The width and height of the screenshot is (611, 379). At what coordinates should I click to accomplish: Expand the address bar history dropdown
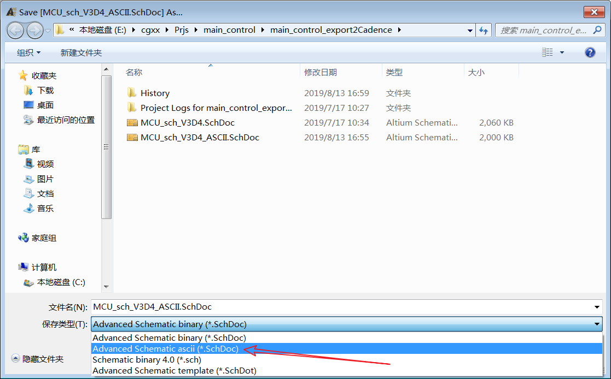[x=470, y=31]
